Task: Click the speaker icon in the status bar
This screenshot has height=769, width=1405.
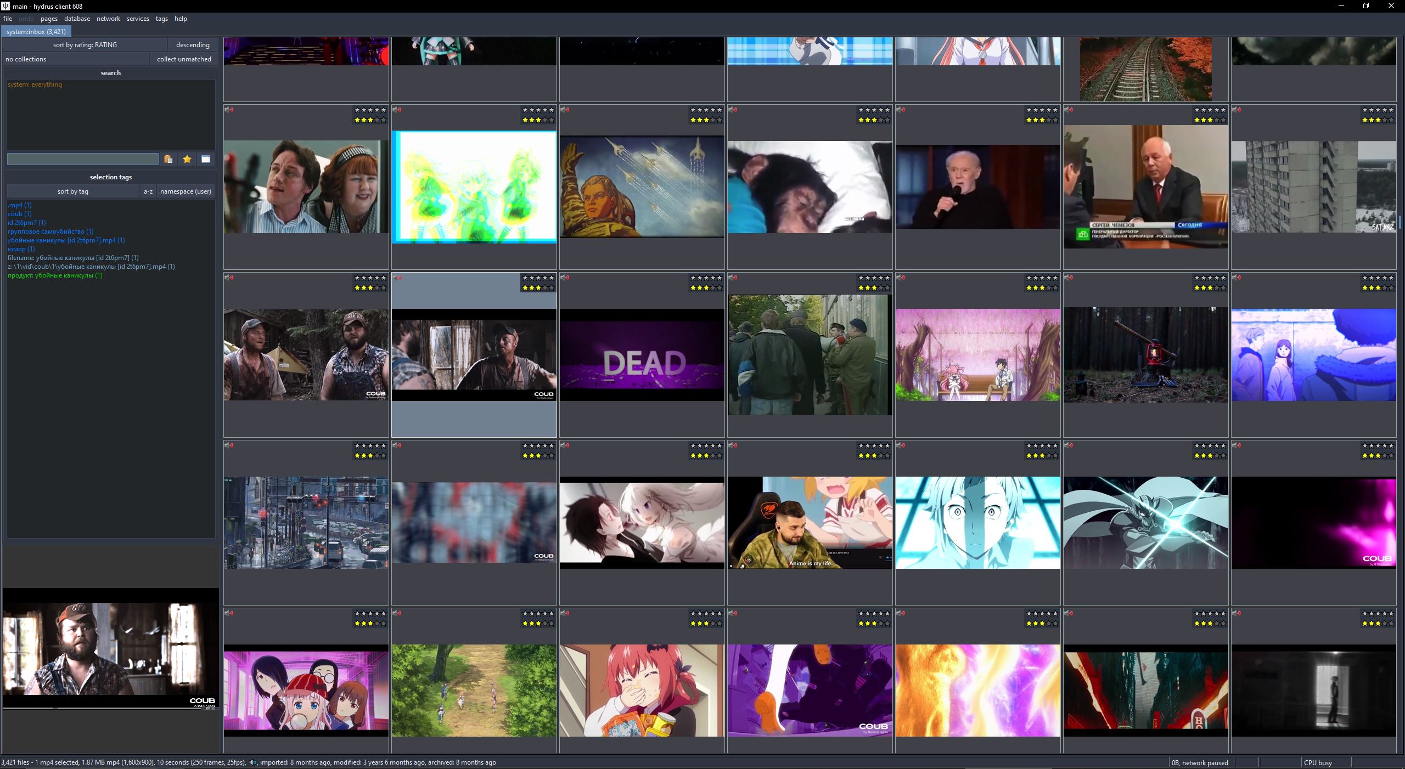Action: 252,762
